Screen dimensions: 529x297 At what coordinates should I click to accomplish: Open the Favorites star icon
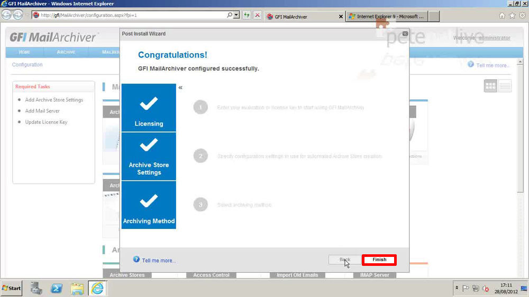512,15
